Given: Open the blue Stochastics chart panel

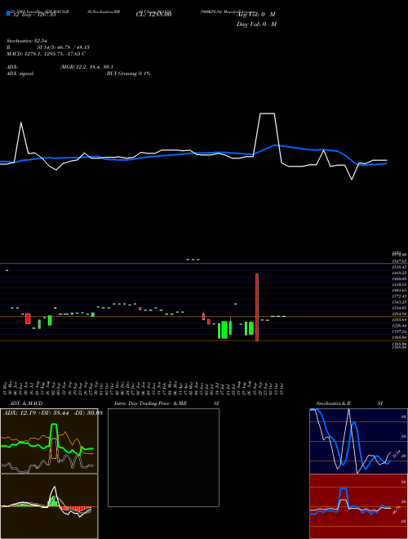Looking at the screenshot, I should pyautogui.click(x=358, y=441).
